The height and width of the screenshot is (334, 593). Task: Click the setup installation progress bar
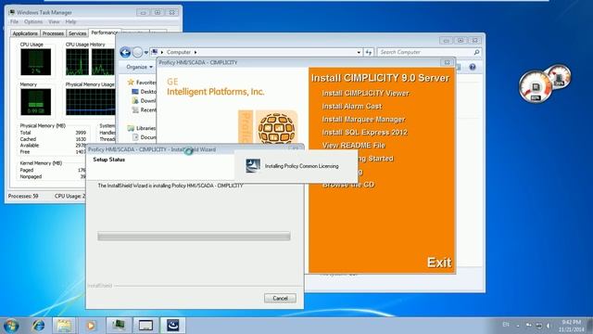pyautogui.click(x=194, y=237)
